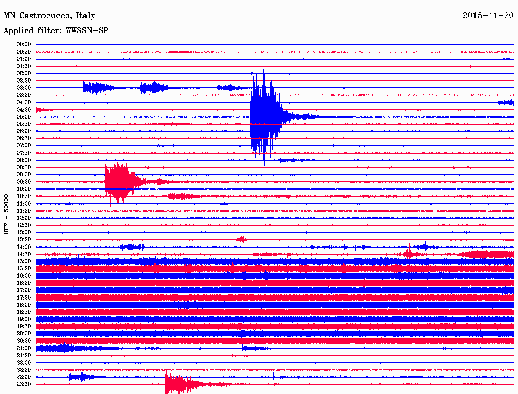Select the 05:00 time label
The height and width of the screenshot is (394, 518).
(x=24, y=117)
